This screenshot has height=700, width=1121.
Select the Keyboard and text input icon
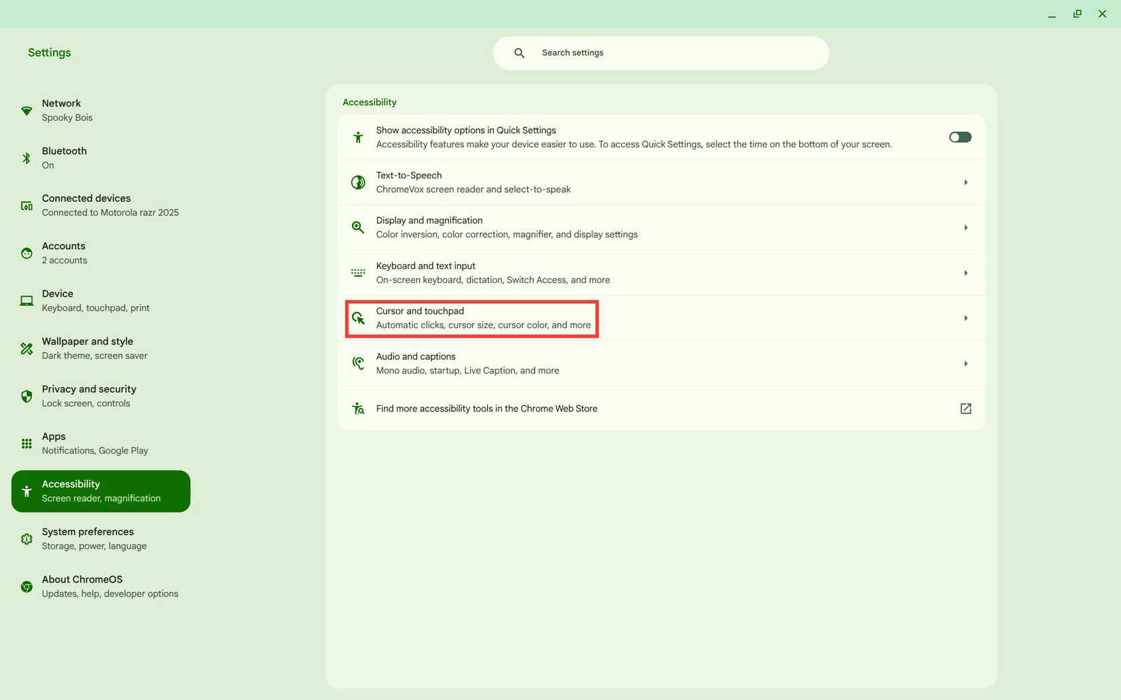point(358,272)
